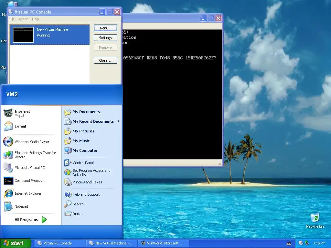
Task: Click Virtual PC icon in system tray
Action: pos(301,243)
